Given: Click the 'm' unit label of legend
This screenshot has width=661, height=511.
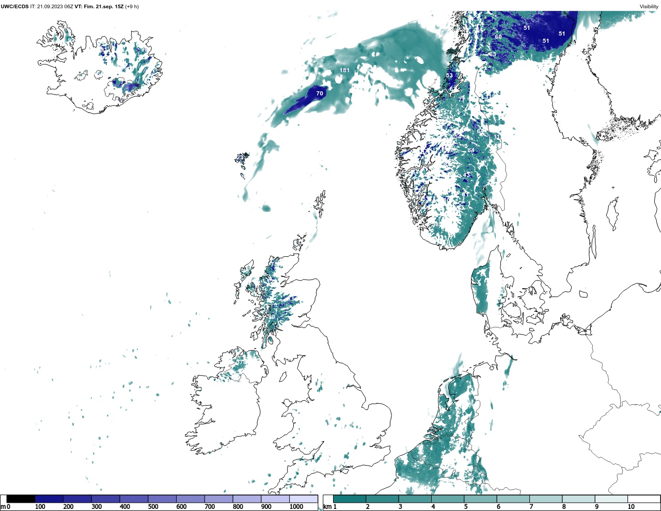Looking at the screenshot, I should click(x=3, y=507).
